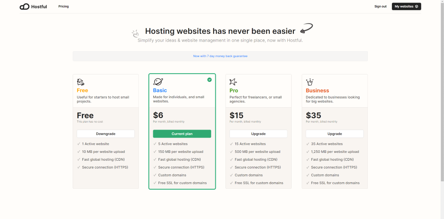
Task: Sign out of the account
Action: (380, 7)
